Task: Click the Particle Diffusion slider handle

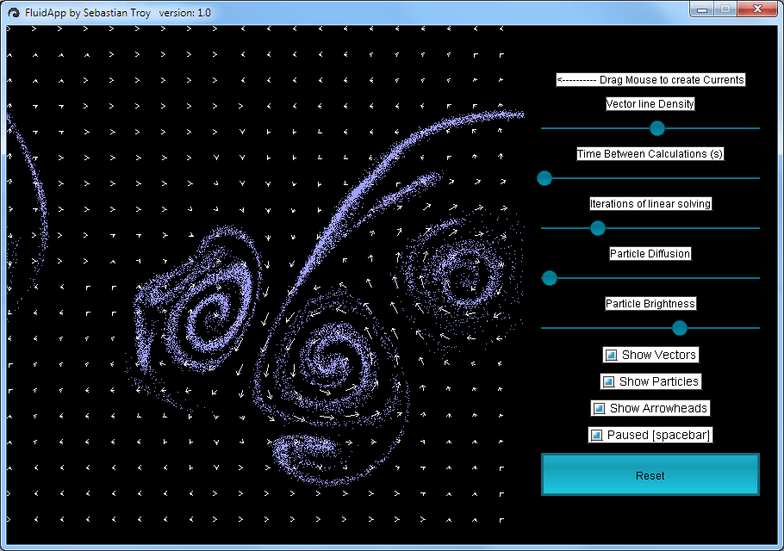Action: pos(549,278)
